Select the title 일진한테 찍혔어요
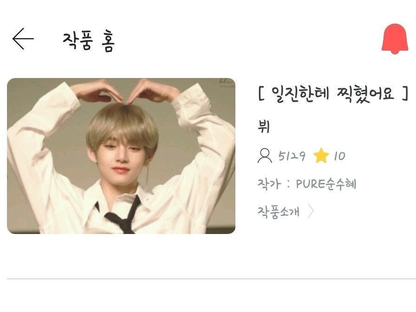 333,94
